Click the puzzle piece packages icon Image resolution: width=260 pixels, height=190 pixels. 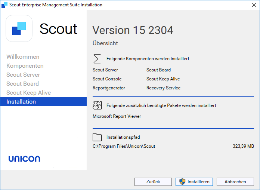pyautogui.click(x=97, y=105)
